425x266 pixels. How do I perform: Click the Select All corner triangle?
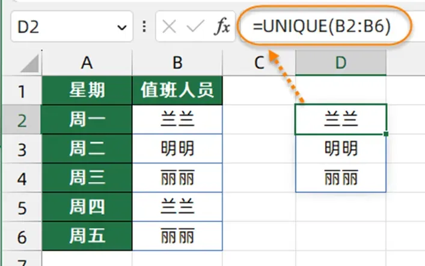pos(30,64)
